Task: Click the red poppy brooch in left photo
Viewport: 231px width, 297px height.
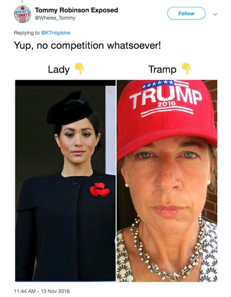Action: pos(100,189)
